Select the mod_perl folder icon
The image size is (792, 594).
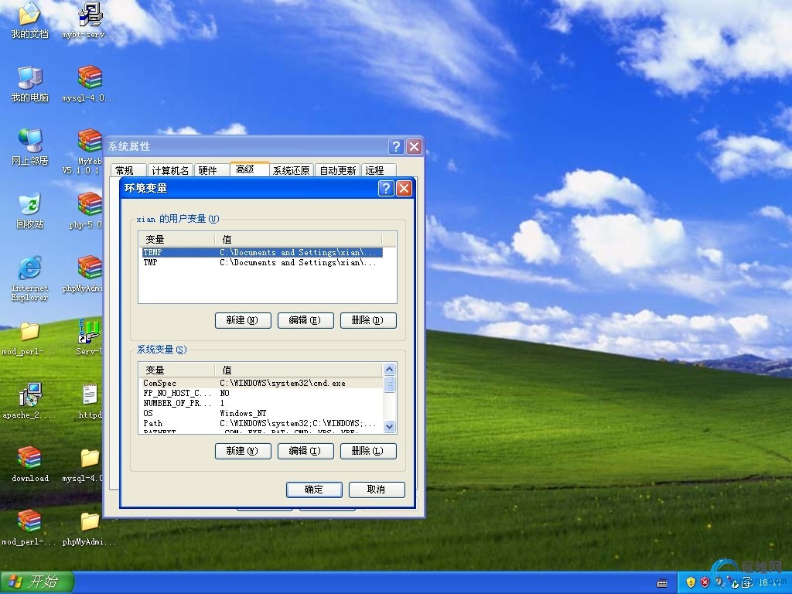point(29,337)
